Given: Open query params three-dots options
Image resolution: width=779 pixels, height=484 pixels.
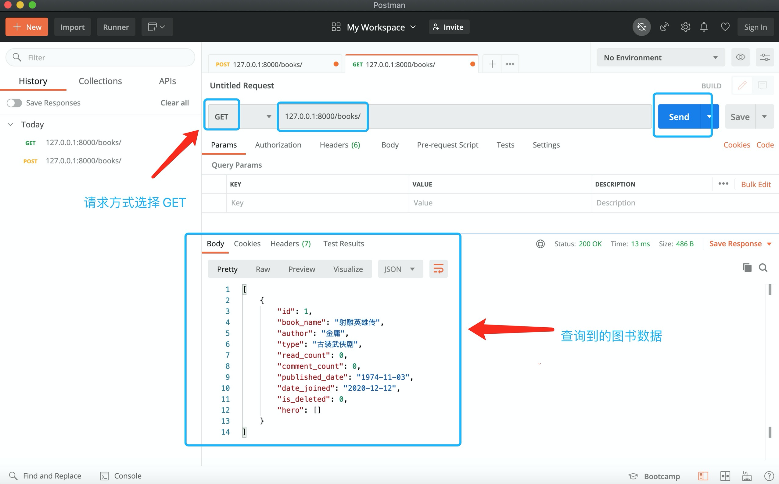Looking at the screenshot, I should click(x=723, y=184).
